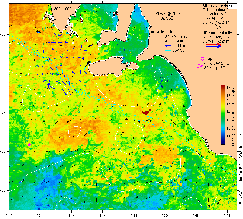Image resolution: width=243 pixels, height=219 pixels.
Task: Select the '17' color bar tick label
Action: point(228,87)
